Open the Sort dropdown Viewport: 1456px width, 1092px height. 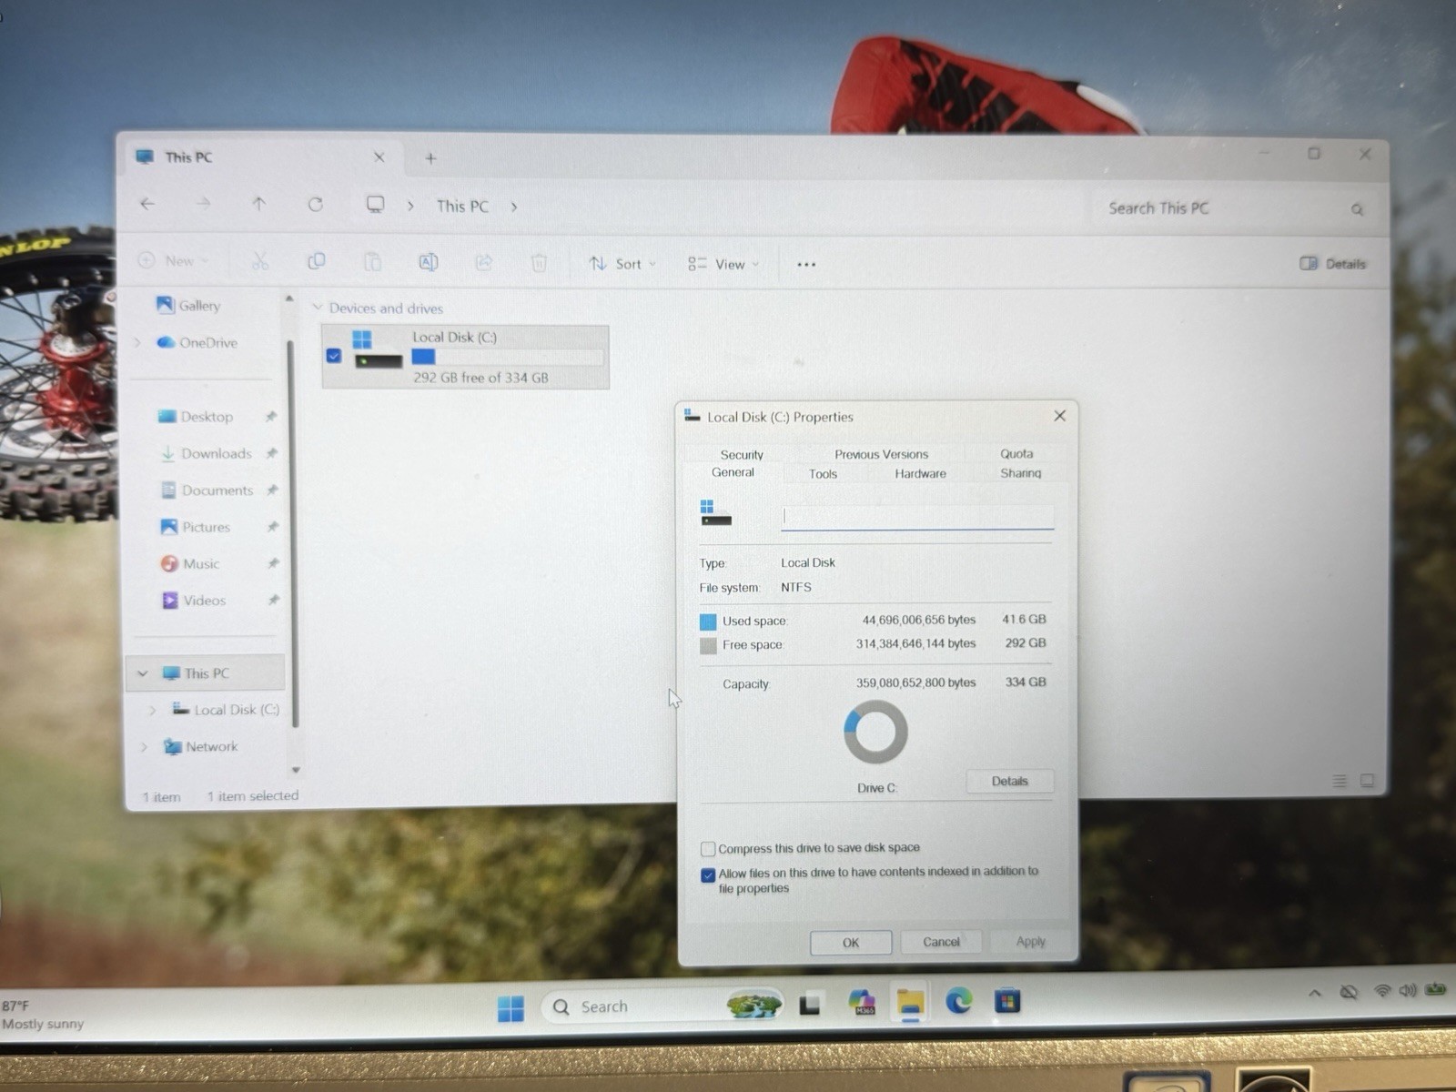coord(623,264)
